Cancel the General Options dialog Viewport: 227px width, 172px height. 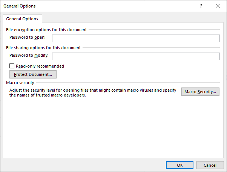(x=210, y=165)
